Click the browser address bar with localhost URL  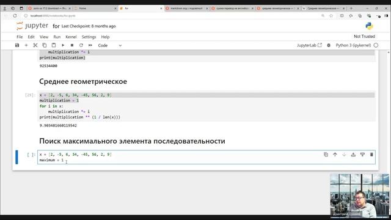tap(172, 16)
